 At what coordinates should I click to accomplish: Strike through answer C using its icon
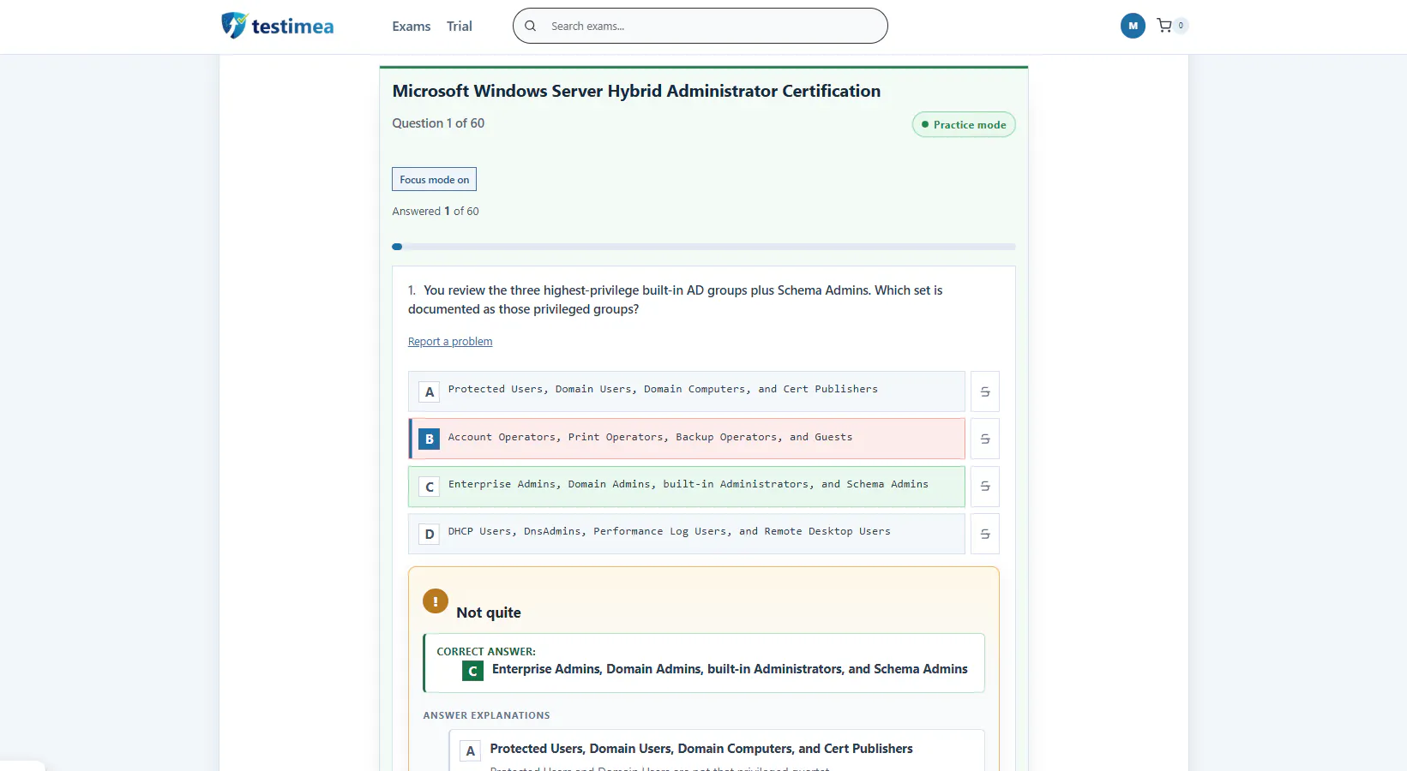click(x=985, y=487)
